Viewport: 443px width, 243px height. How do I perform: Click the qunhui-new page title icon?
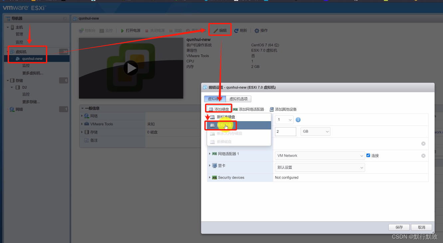[75, 19]
